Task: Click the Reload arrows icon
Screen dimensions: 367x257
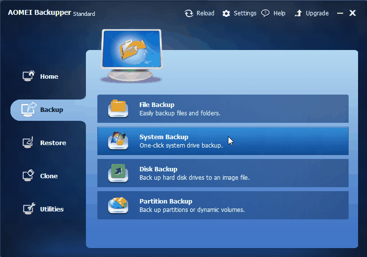Action: pyautogui.click(x=189, y=13)
